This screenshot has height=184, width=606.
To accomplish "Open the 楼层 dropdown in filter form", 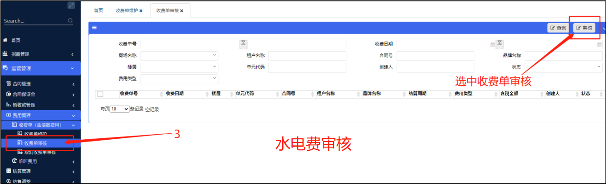I will (179, 67).
